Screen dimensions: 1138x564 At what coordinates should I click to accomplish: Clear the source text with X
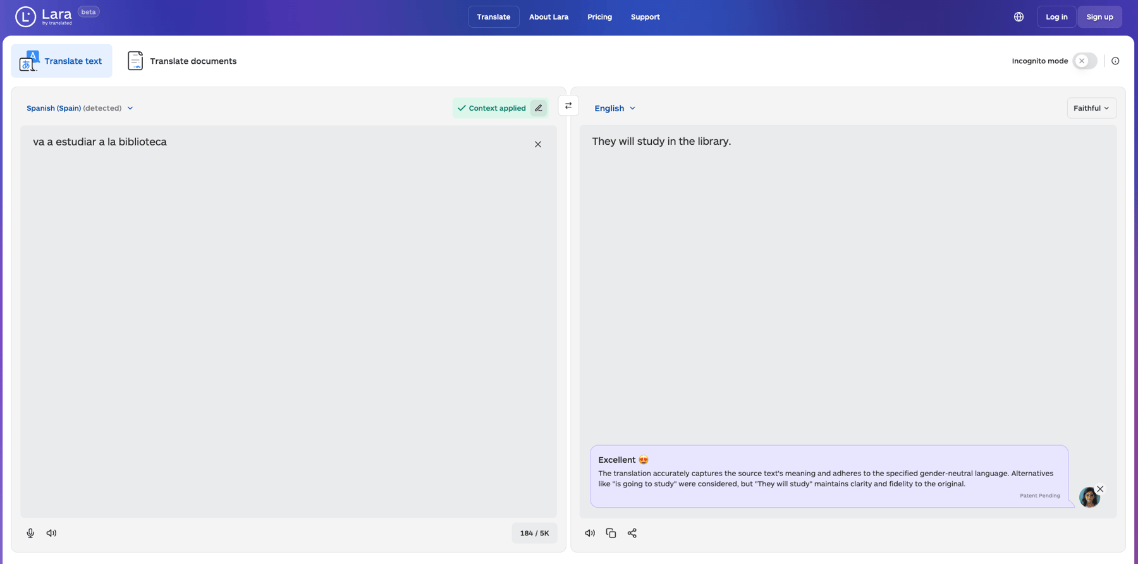pyautogui.click(x=538, y=144)
